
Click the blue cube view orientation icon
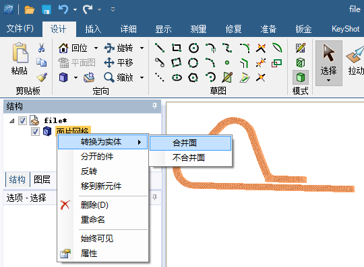point(63,77)
